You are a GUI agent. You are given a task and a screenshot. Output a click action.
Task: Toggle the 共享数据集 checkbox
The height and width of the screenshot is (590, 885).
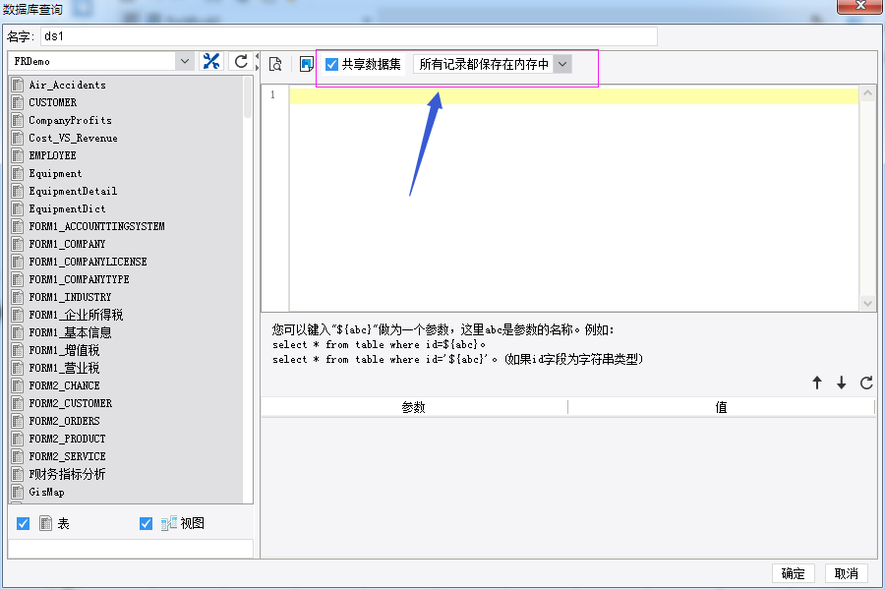(332, 64)
